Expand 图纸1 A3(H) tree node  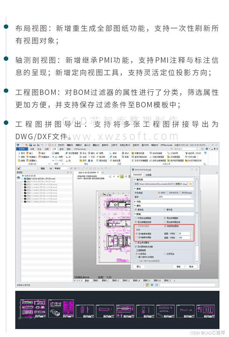(x=22, y=179)
